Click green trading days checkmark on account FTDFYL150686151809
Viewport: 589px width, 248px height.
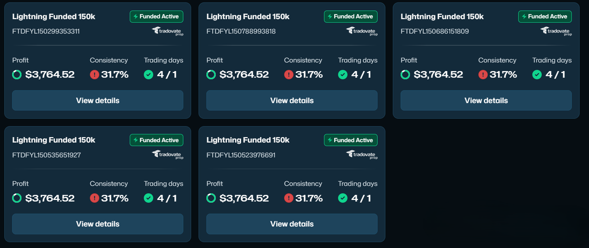pyautogui.click(x=537, y=74)
